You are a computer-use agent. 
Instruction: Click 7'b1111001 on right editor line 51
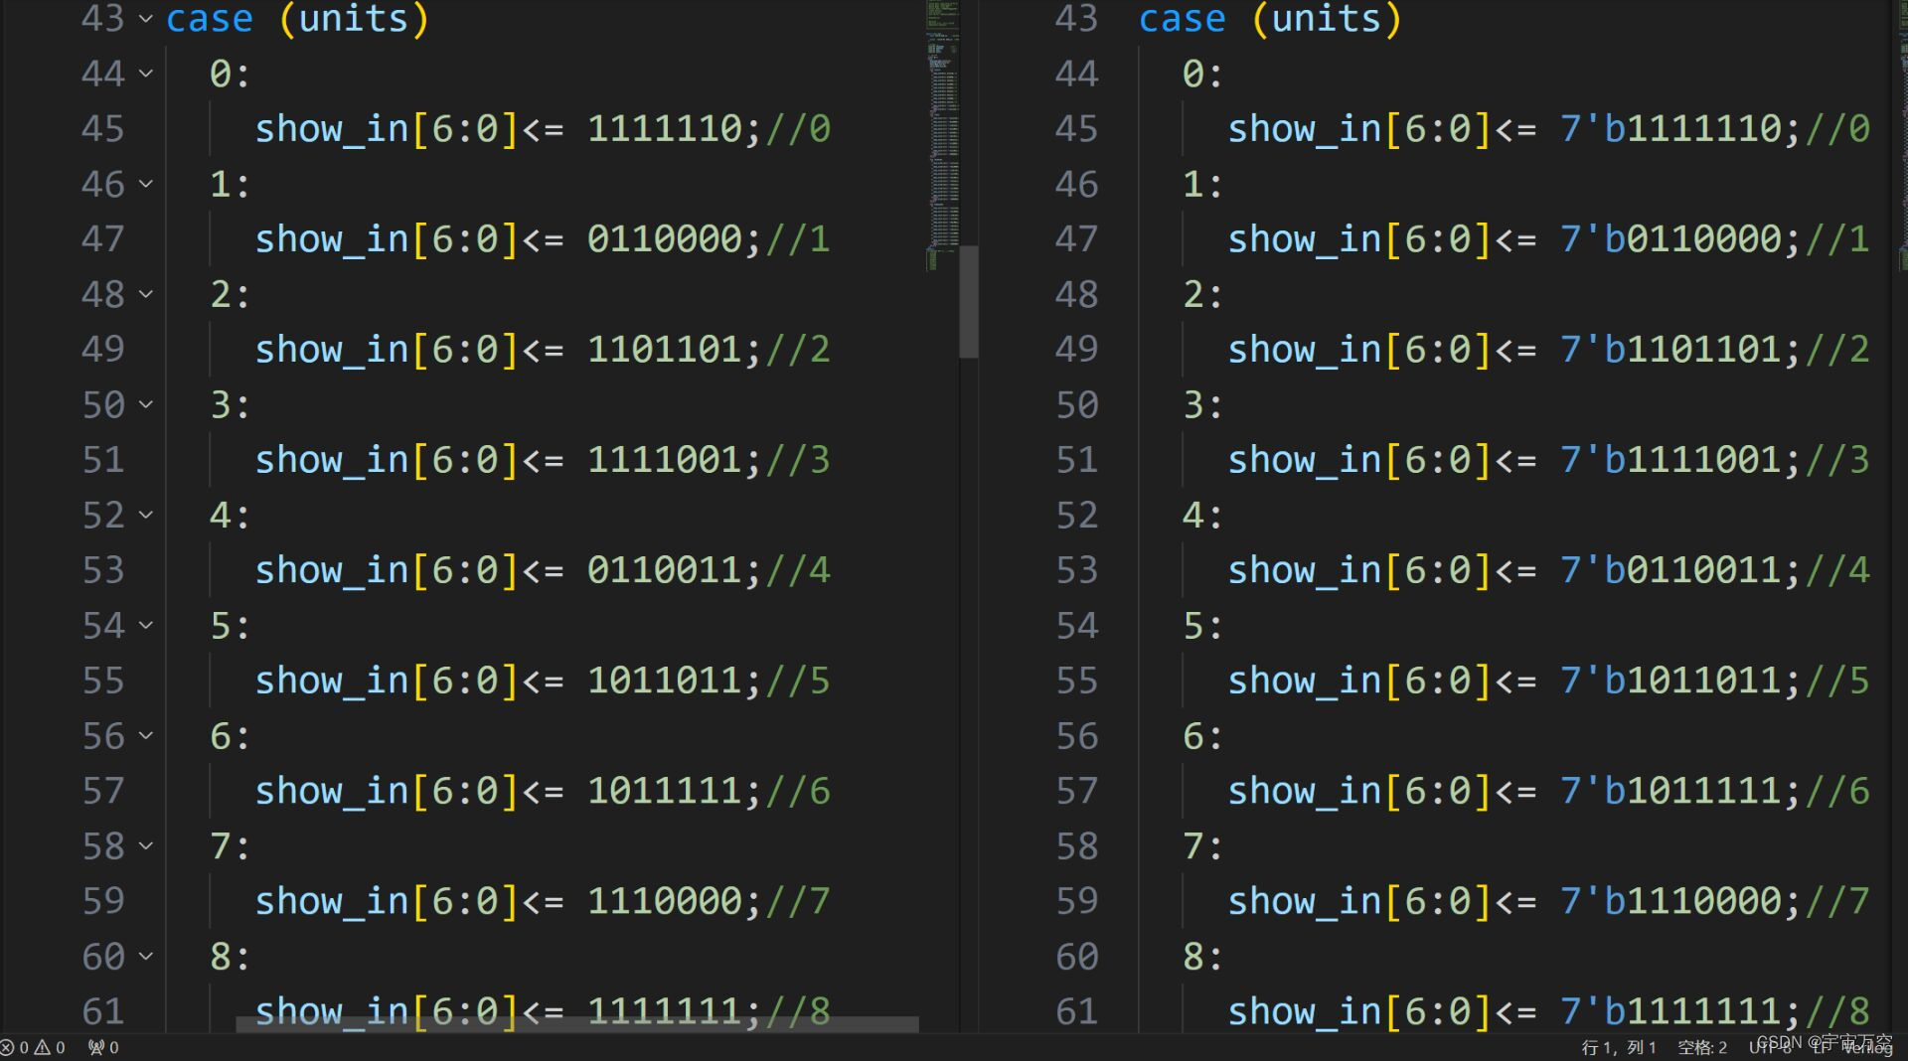[1670, 459]
